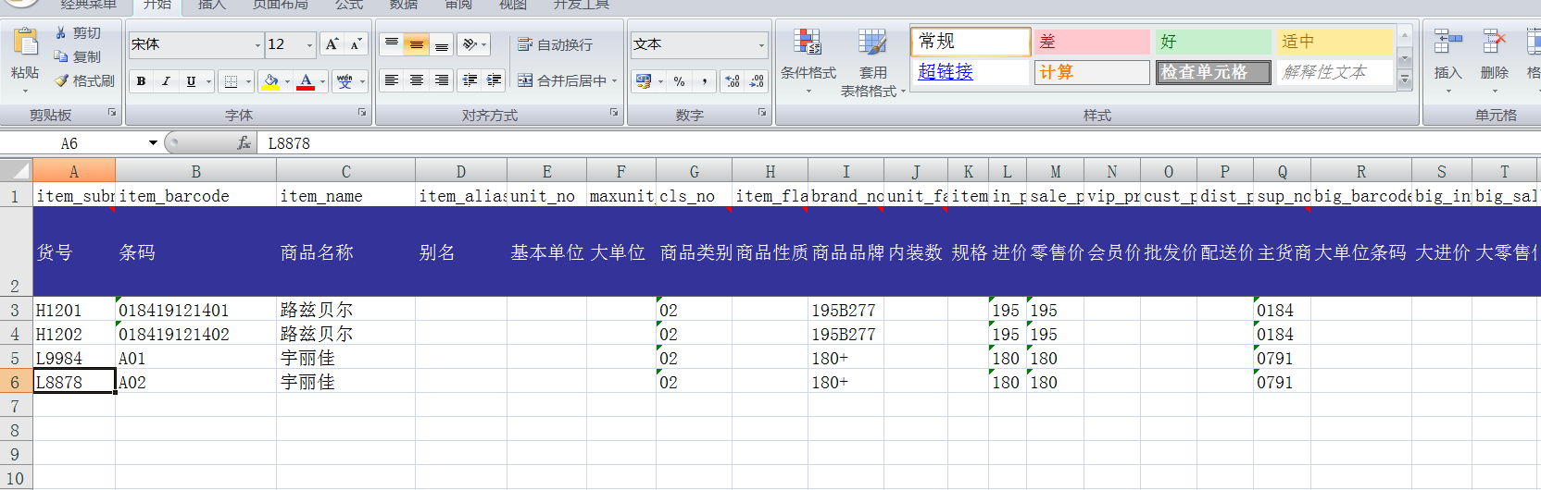Switch to the 插入 ribbon tab
This screenshot has width=1541, height=490.
click(x=211, y=5)
